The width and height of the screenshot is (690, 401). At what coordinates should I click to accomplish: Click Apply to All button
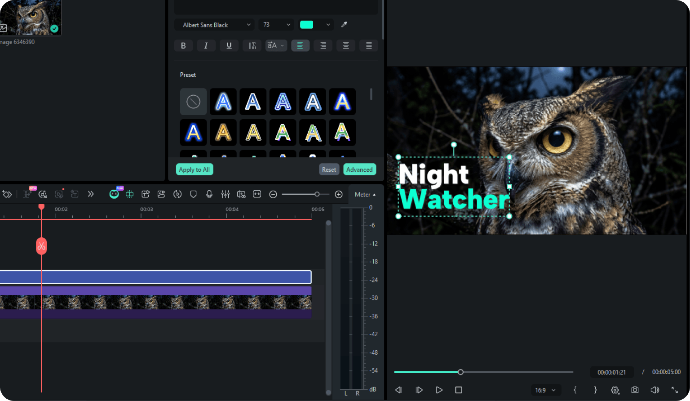[x=195, y=169]
